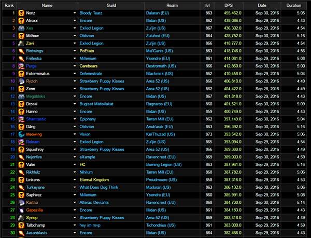Click the class icon beside Atroxx
Screen dimensions: 311x238
[21, 21]
